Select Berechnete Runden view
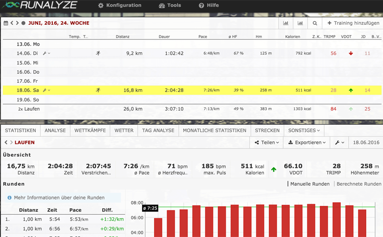This screenshot has height=237, width=383. (x=359, y=184)
